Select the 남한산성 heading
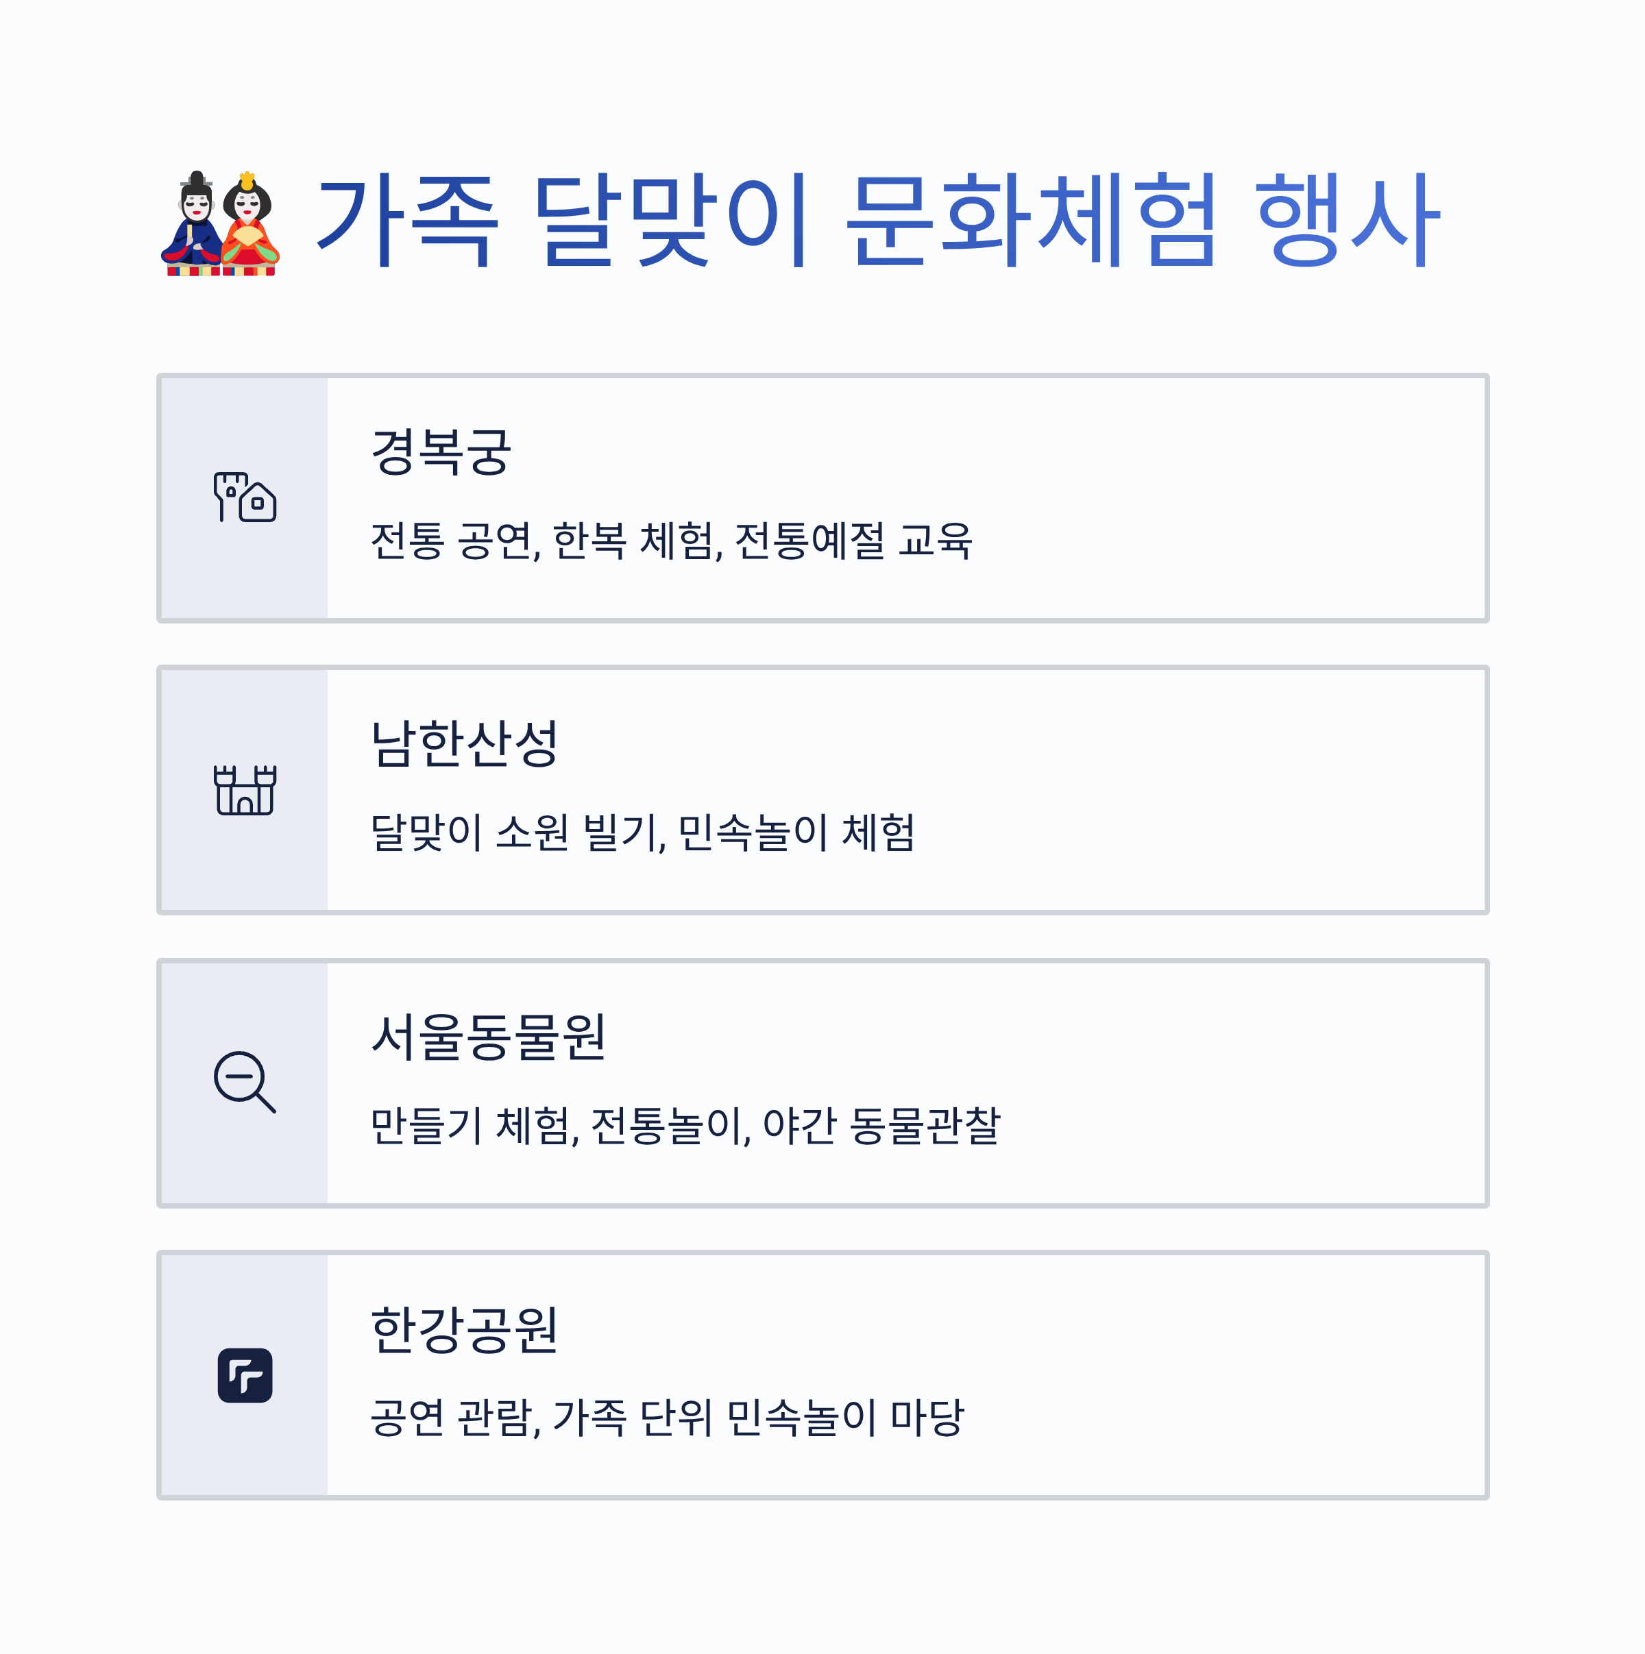The width and height of the screenshot is (1645, 1654). pos(465,743)
